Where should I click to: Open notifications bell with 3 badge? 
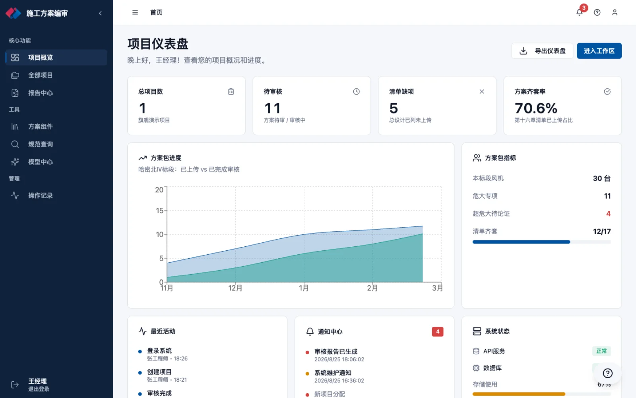point(580,12)
